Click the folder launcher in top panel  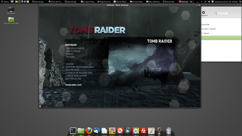tap(17, 2)
